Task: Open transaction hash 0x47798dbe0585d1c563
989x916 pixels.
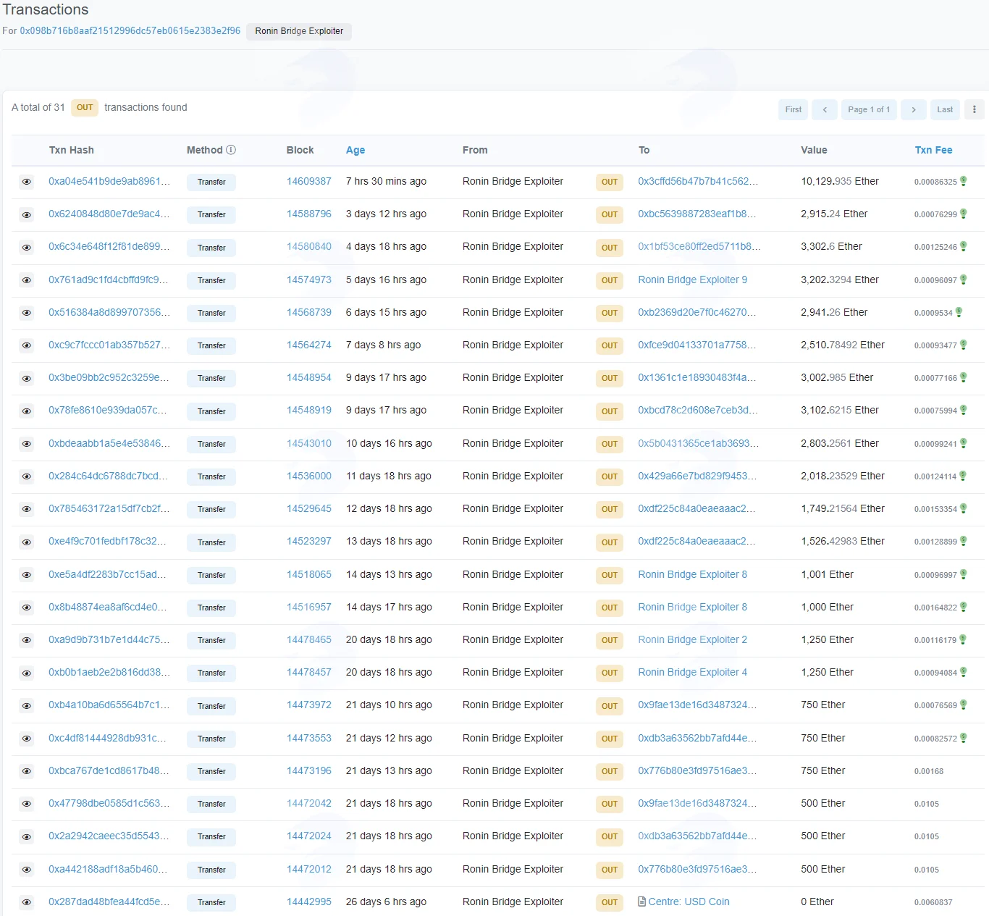Action: point(109,803)
